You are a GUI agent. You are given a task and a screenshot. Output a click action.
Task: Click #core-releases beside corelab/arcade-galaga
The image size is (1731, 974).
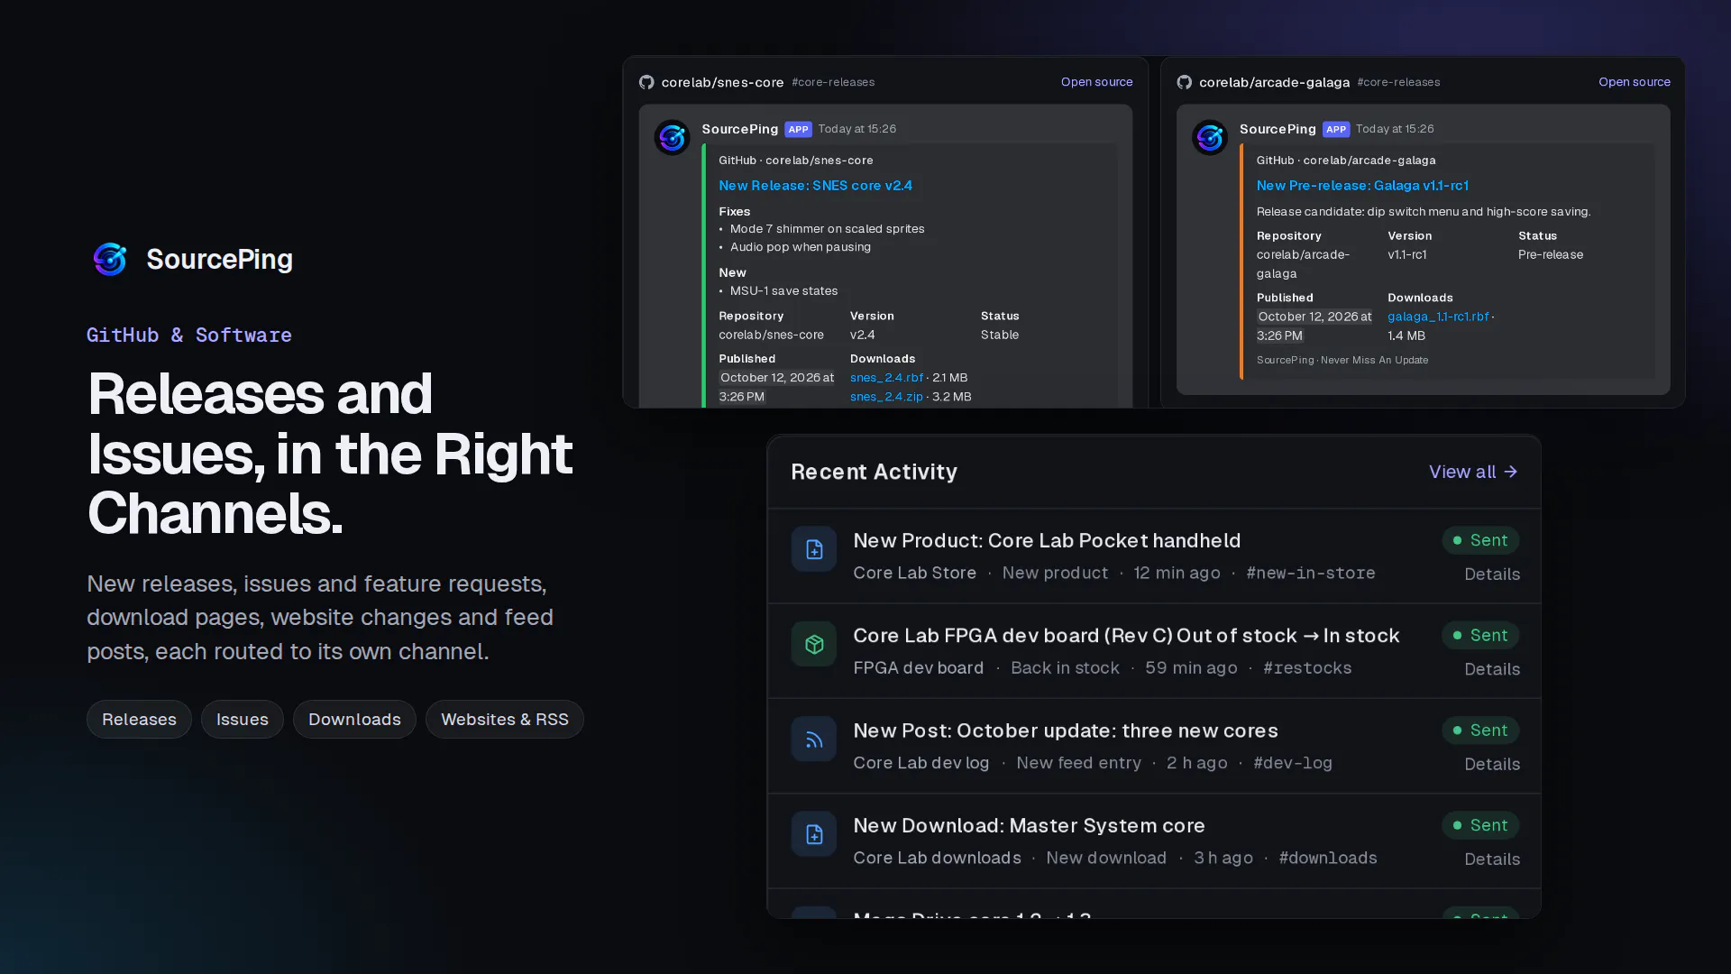pyautogui.click(x=1398, y=82)
